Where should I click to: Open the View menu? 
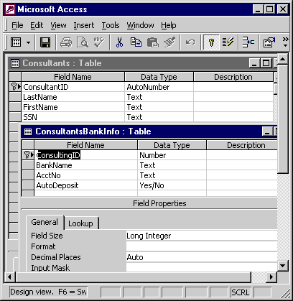click(58, 25)
